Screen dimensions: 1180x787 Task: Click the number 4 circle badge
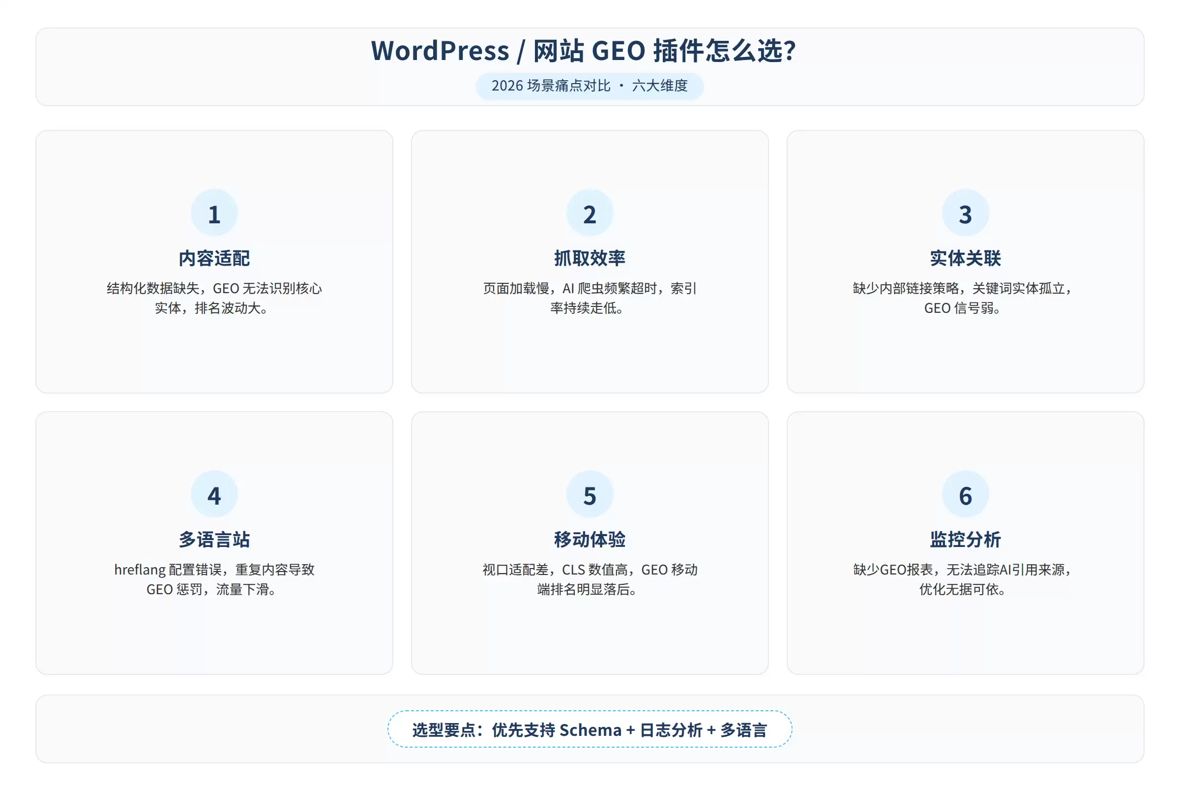point(214,494)
